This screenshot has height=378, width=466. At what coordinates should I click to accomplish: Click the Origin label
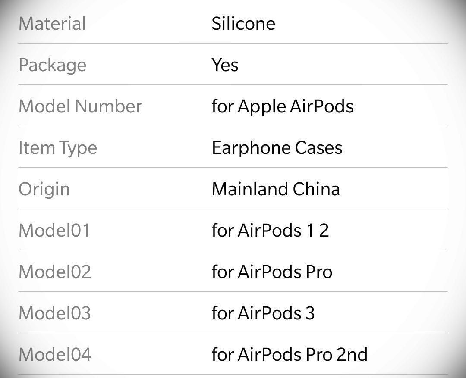click(44, 190)
